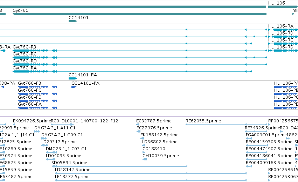Select the GH10039.5prime EST label
Viewport: 298px width, 182px height.
coord(161,156)
